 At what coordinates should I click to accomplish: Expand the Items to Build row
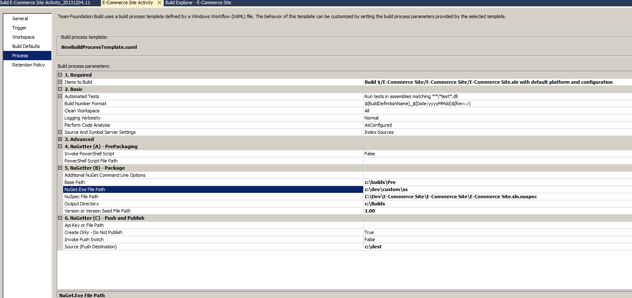[x=60, y=82]
